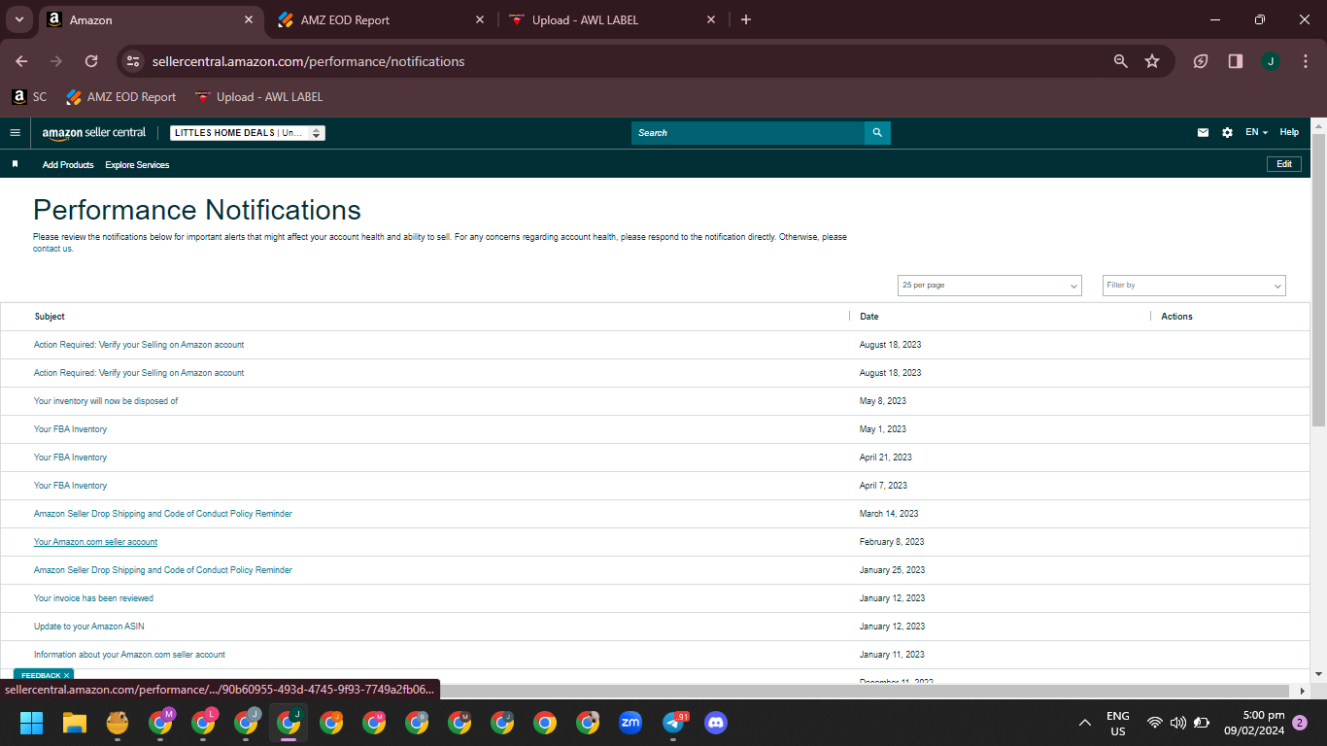1327x746 pixels.
Task: Reload the Seller Central page
Action: pyautogui.click(x=91, y=61)
